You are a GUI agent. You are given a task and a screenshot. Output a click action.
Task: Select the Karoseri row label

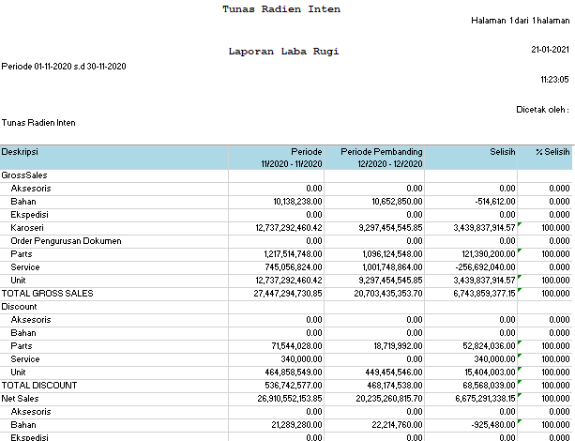tap(27, 228)
